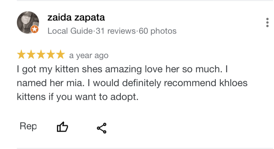Click the Local Guide label
The height and width of the screenshot is (149, 274).
tap(70, 31)
